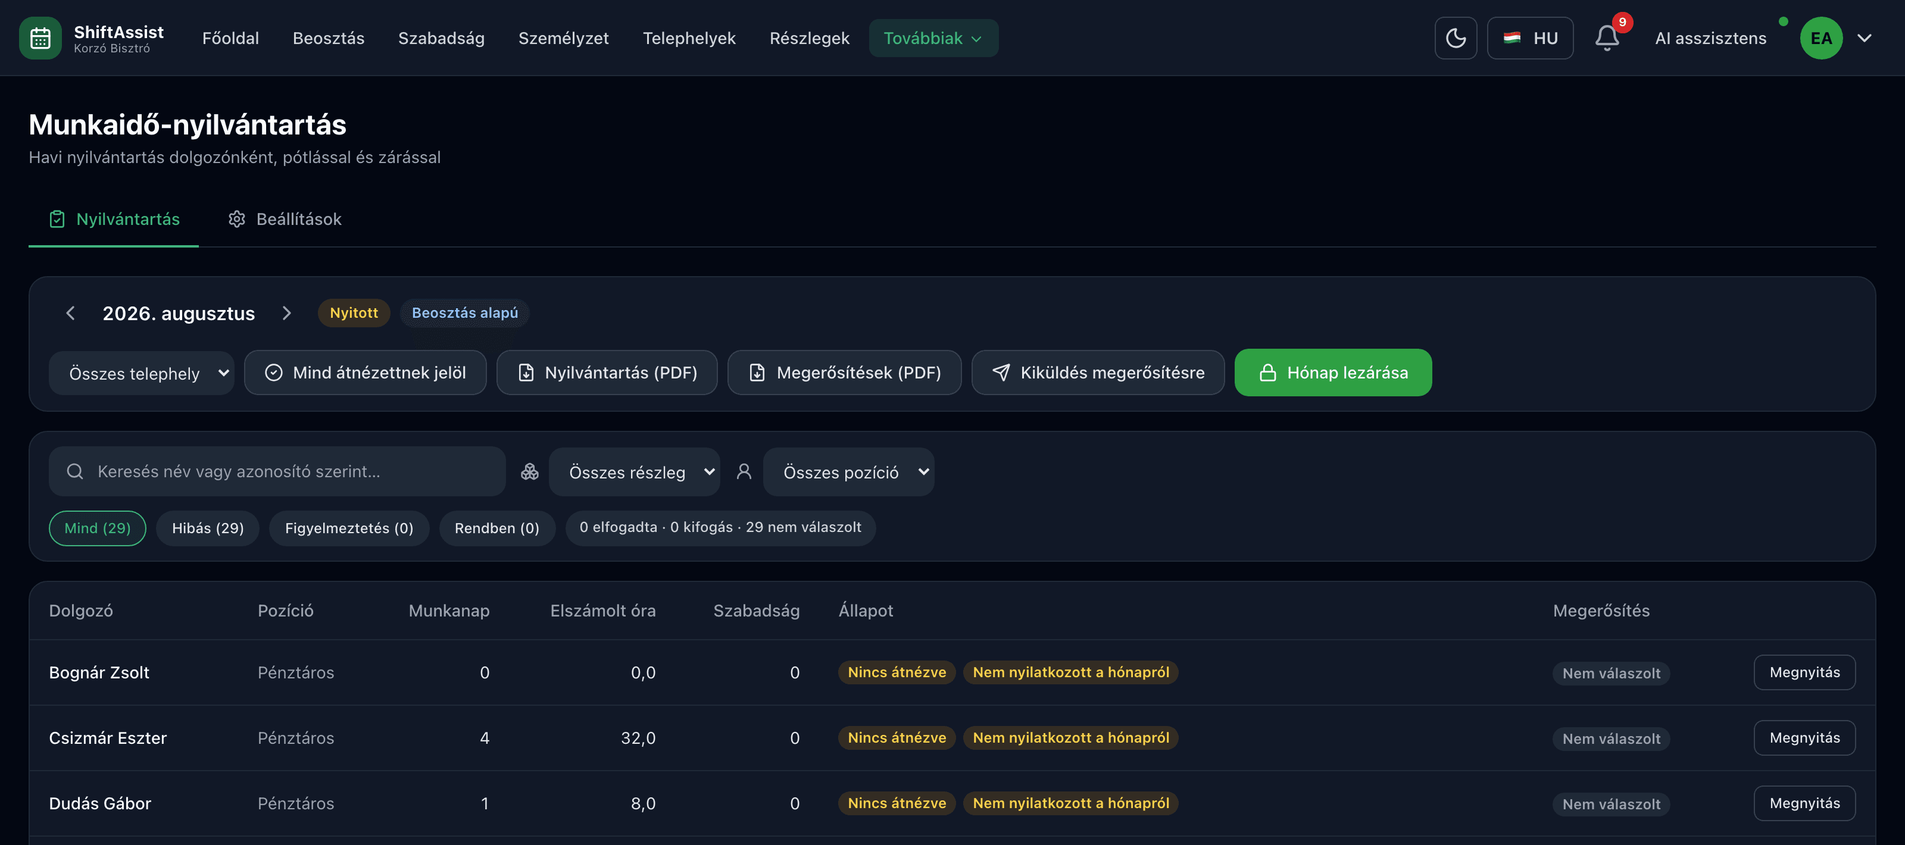1905x845 pixels.
Task: Open the Összes pozíció dropdown
Action: click(x=849, y=472)
